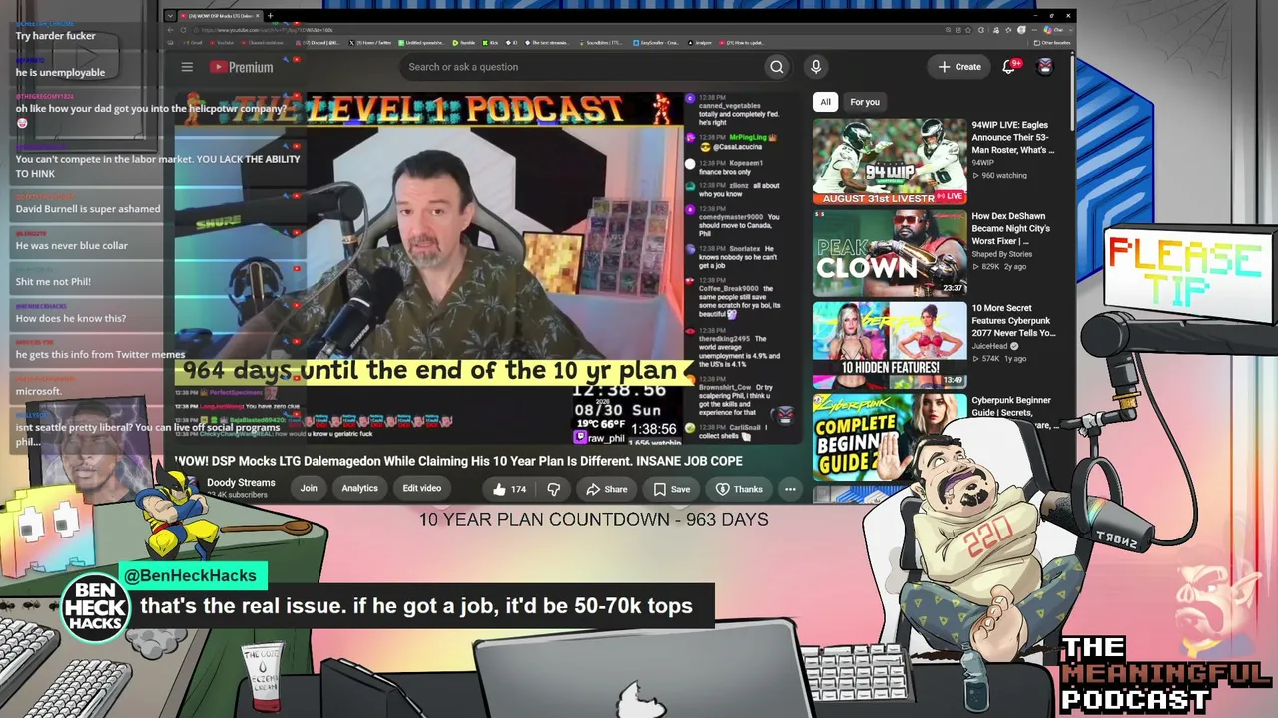Image resolution: width=1278 pixels, height=718 pixels.
Task: Click chat message 'He was never blue collar'
Action: [72, 246]
